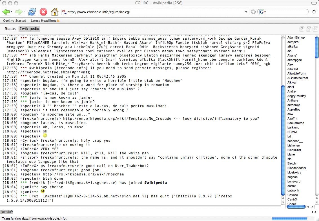Click the cgi irc favicon in the address bar
The image size is (319, 221).
tap(64, 12)
